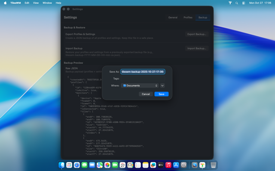The height and width of the screenshot is (171, 275).
Task: Open Calendar showing 27 in dock
Action: pyautogui.click(x=122, y=165)
